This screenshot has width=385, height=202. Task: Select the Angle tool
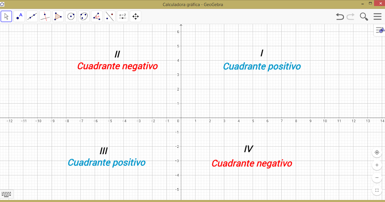pyautogui.click(x=97, y=16)
